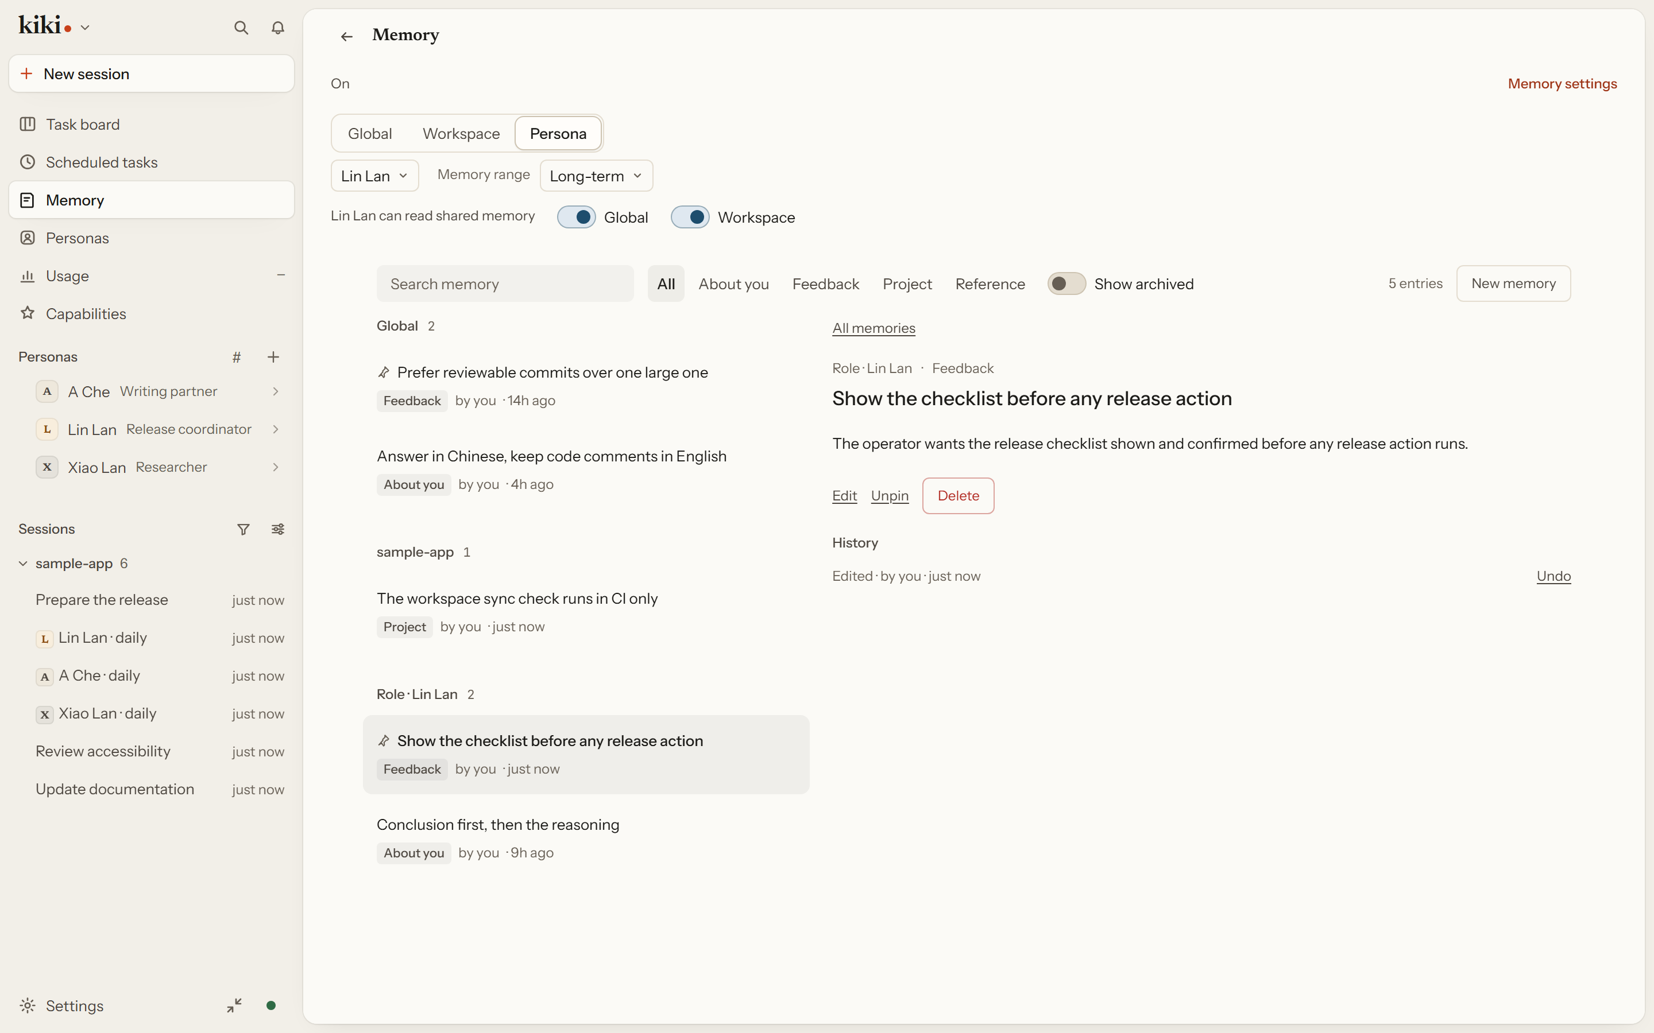Screen dimensions: 1654x1033
Task: Open the Sessions filter funnel icon
Action: 244,529
